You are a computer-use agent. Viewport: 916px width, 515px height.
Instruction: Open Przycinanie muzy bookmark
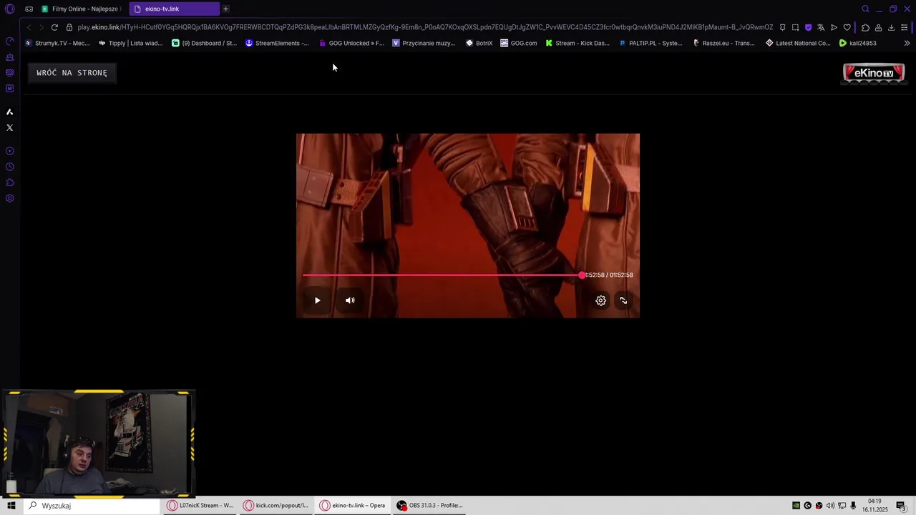click(x=424, y=43)
